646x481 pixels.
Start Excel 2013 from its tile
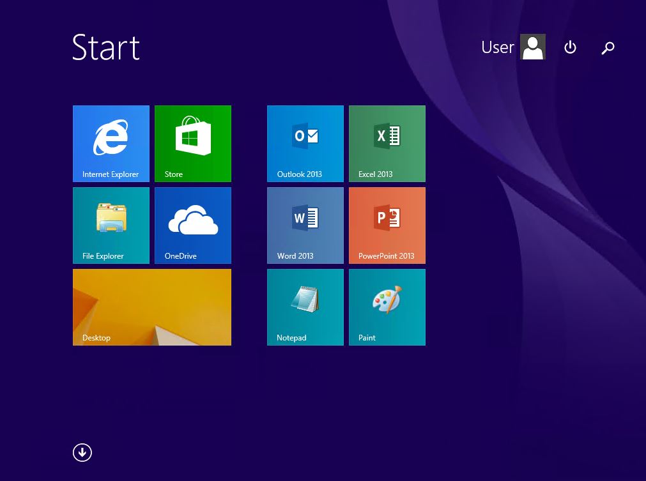coord(387,143)
